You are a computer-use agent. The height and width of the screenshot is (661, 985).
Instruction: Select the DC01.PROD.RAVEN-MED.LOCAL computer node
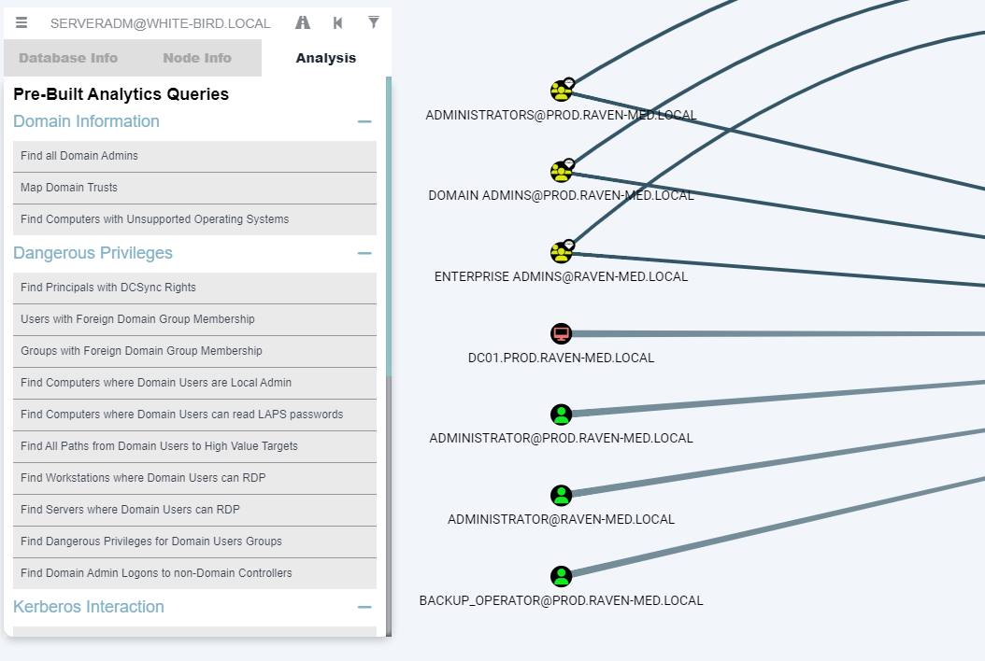(561, 333)
